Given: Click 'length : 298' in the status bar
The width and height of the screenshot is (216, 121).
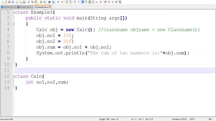Looking at the screenshot, I should click(x=104, y=119).
